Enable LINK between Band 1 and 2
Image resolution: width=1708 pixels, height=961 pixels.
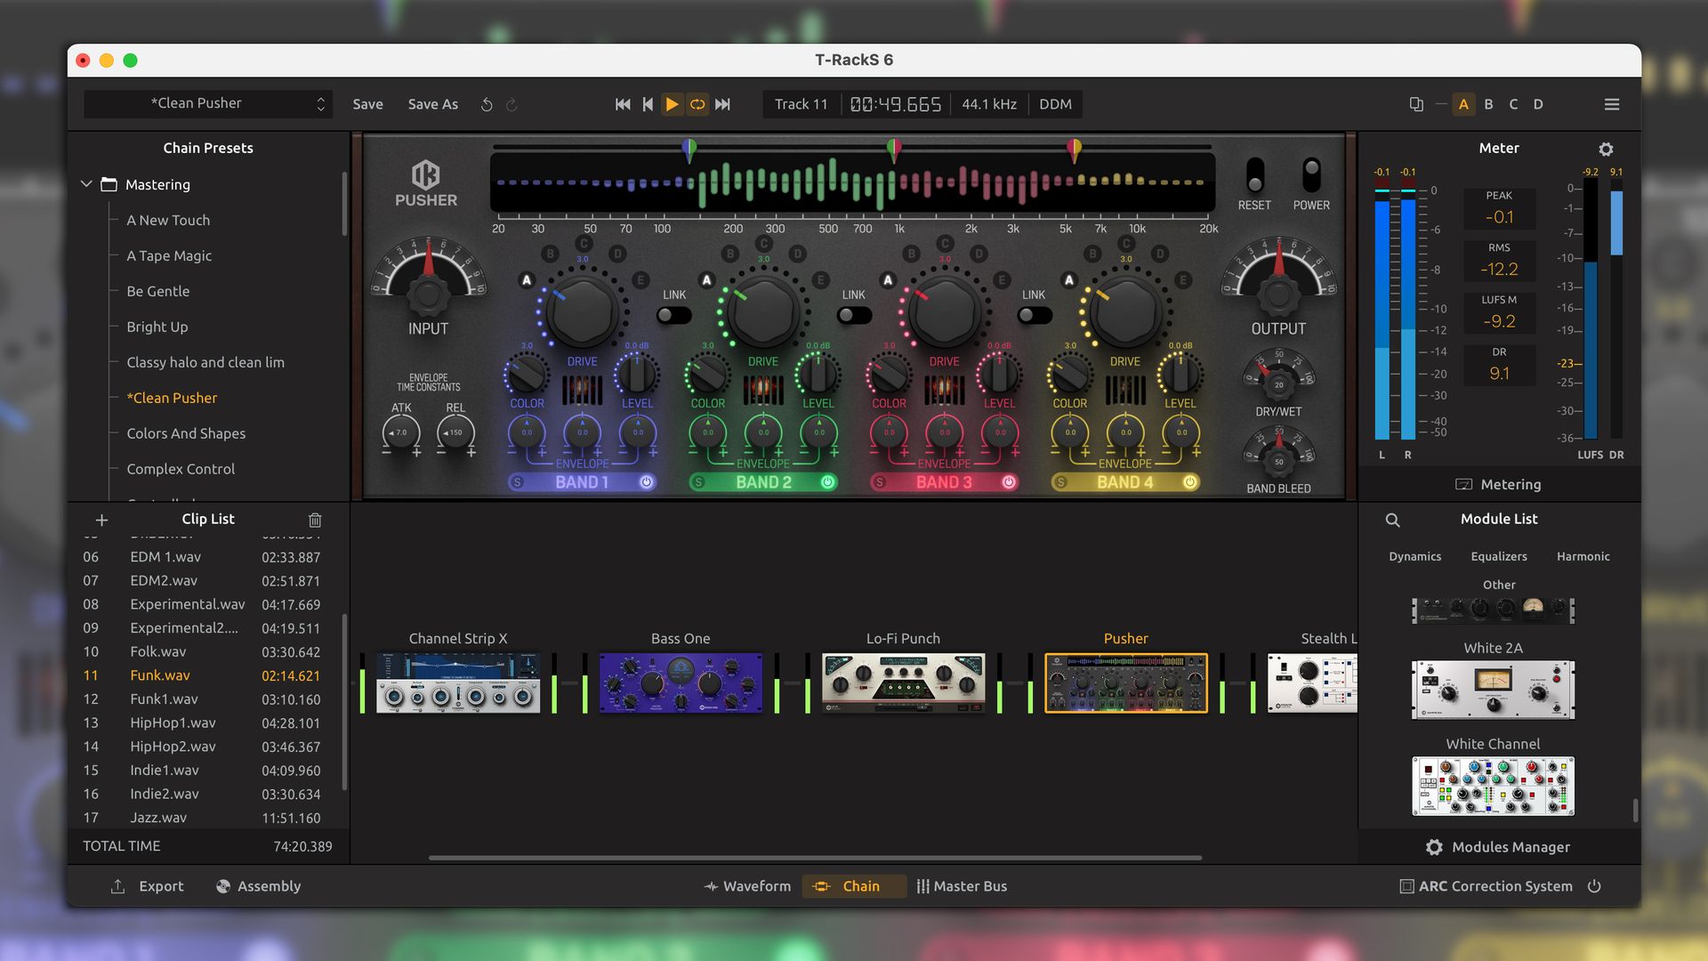(673, 312)
